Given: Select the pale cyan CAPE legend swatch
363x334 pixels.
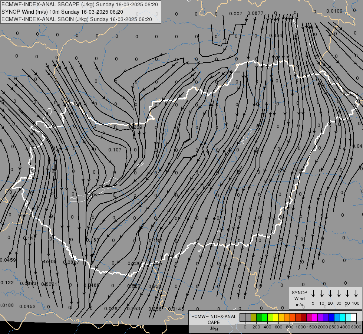Looking at the screenshot, I should (x=348, y=318).
